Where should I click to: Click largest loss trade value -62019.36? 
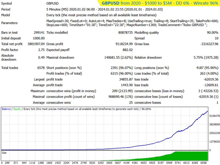211,79
